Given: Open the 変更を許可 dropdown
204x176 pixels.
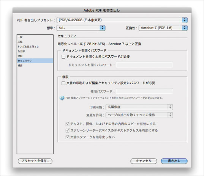Looking at the screenshot, I should click(x=139, y=115).
